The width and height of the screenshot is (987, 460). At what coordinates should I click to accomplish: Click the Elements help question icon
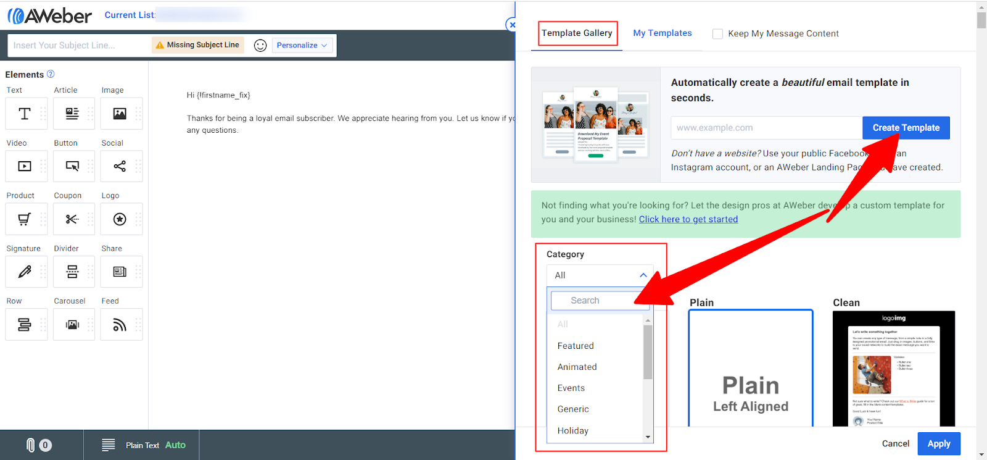pyautogui.click(x=51, y=74)
